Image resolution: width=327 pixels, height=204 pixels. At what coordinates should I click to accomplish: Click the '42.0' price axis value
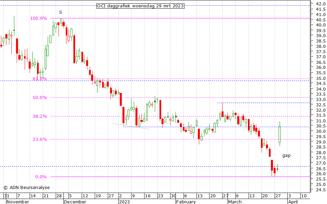(x=321, y=4)
